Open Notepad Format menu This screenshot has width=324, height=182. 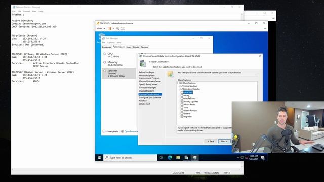pos(26,11)
